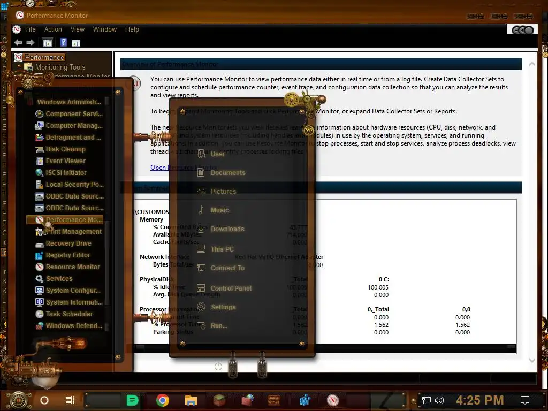Open the first ODBC Data Sources entry
Image resolution: width=548 pixels, height=411 pixels.
pyautogui.click(x=70, y=196)
